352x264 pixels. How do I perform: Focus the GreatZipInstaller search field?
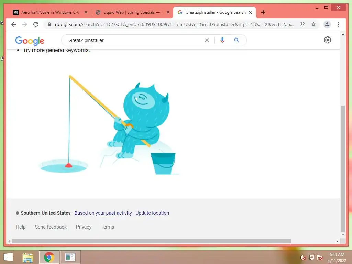[135, 40]
